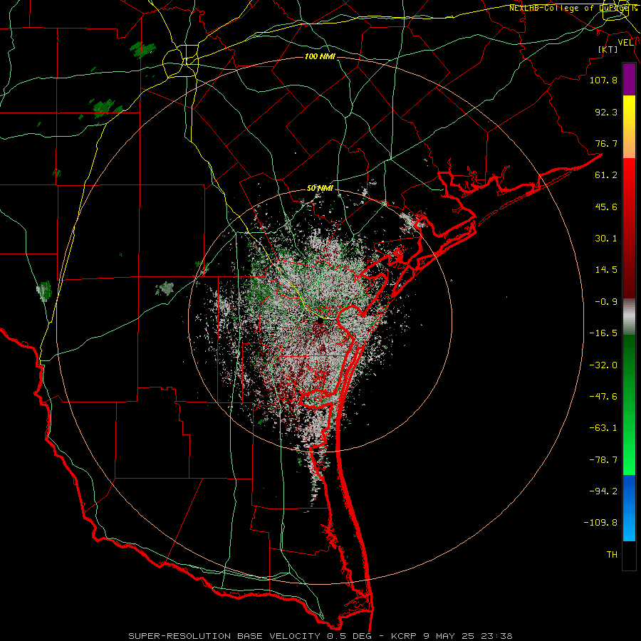Image resolution: width=641 pixels, height=641 pixels.
Task: Click the -32.0 velocity scale value
Action: click(603, 365)
